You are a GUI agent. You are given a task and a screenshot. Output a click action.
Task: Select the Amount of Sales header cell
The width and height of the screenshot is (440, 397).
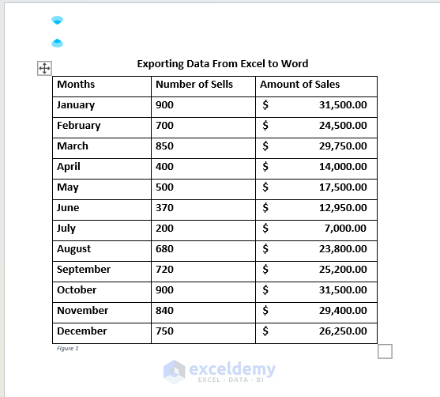tap(316, 86)
